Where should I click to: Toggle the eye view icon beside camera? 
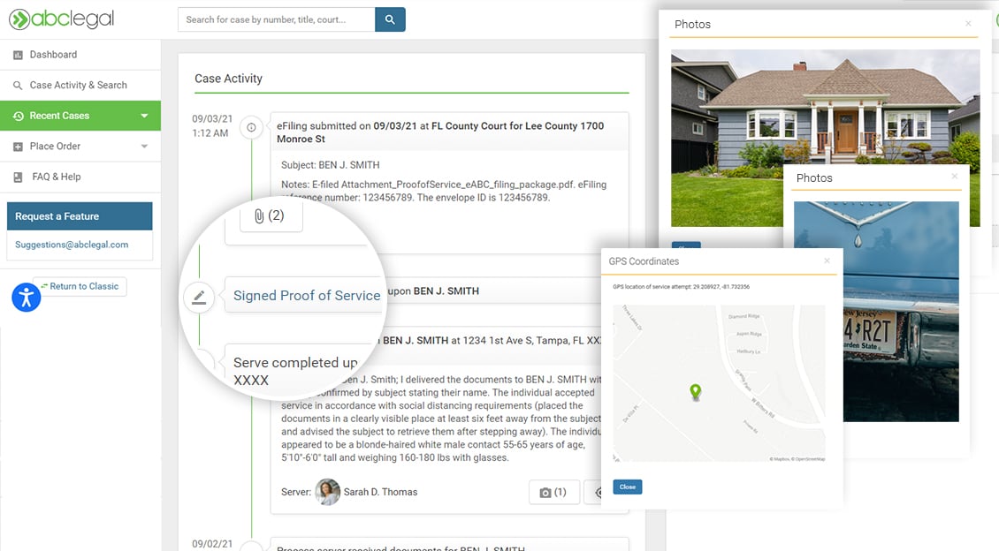(599, 492)
